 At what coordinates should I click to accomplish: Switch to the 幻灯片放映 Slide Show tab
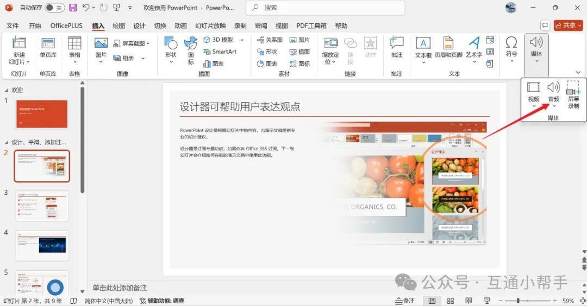[x=210, y=25]
